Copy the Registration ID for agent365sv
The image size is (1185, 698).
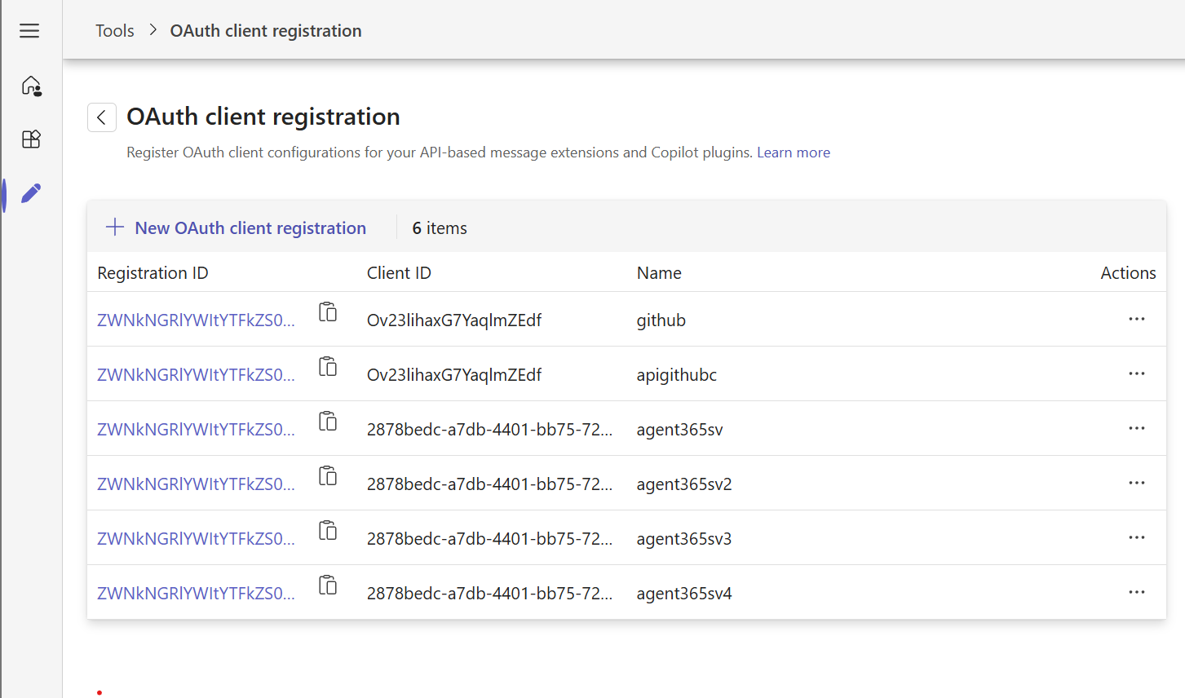(328, 422)
